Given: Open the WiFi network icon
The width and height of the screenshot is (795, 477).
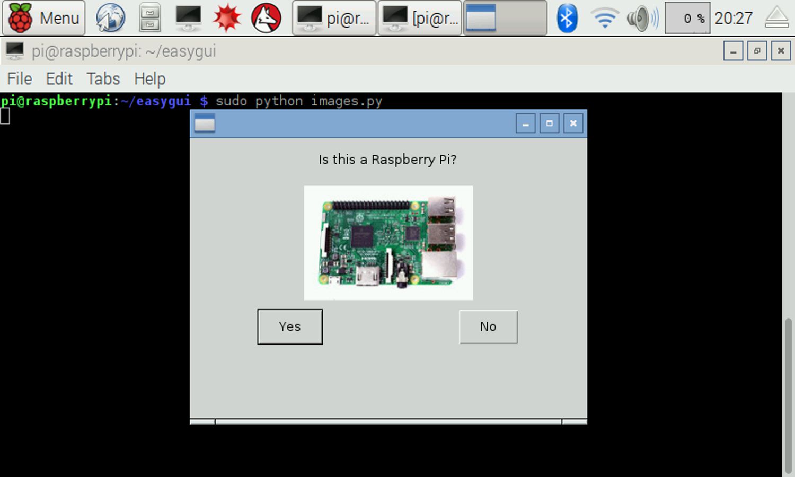Looking at the screenshot, I should (605, 18).
